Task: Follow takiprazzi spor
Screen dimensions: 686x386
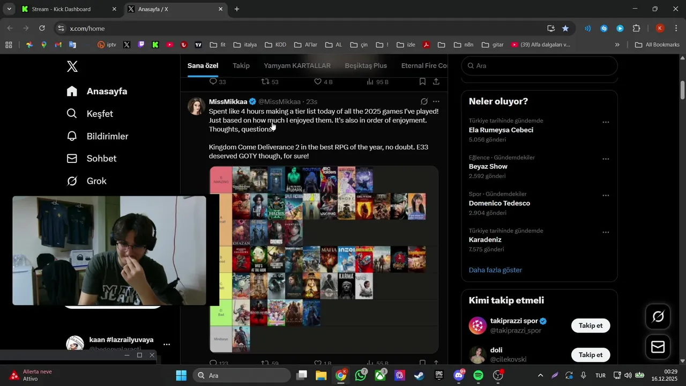Action: pyautogui.click(x=591, y=325)
